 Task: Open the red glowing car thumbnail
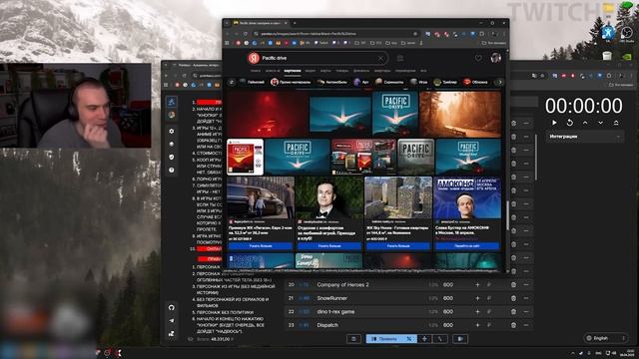coord(268,114)
